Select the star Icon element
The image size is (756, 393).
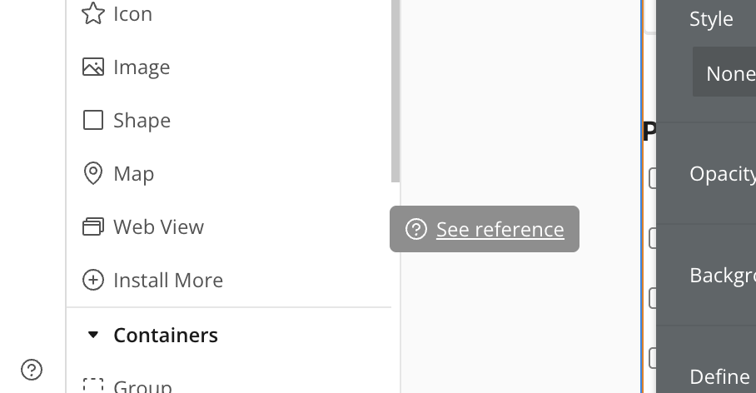pos(93,13)
